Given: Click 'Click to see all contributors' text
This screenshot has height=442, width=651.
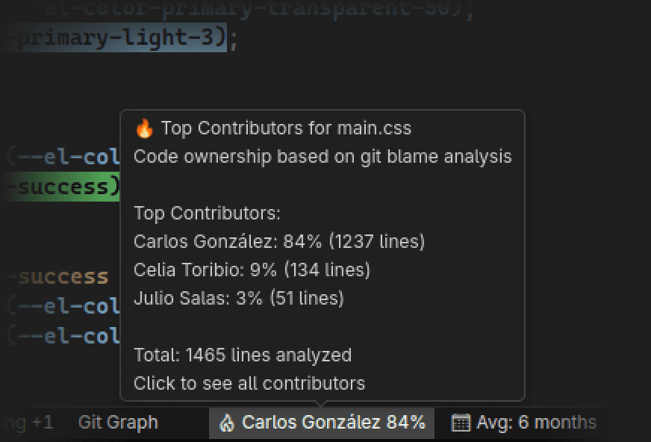Looking at the screenshot, I should (249, 384).
